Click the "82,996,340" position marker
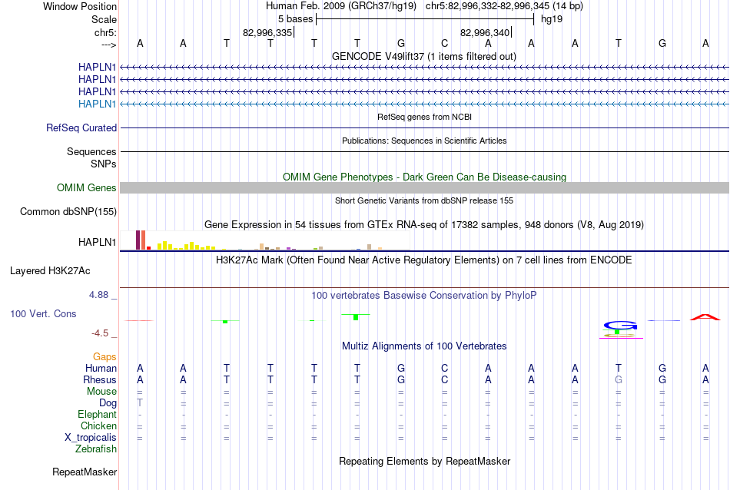 [485, 32]
